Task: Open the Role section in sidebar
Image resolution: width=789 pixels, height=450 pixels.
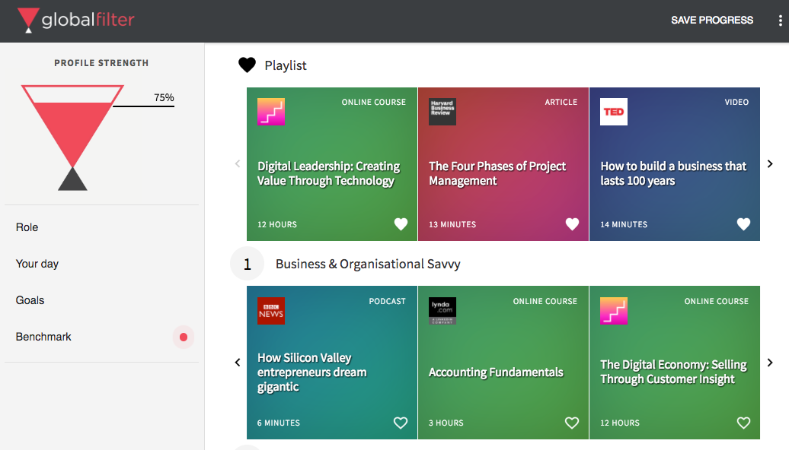Action: coord(27,227)
